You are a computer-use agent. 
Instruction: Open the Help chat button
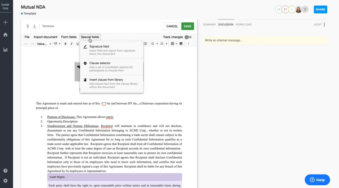pos(317,180)
